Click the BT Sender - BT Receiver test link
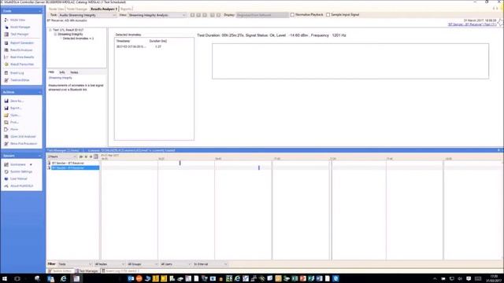The width and height of the screenshot is (504, 283). coord(472,24)
